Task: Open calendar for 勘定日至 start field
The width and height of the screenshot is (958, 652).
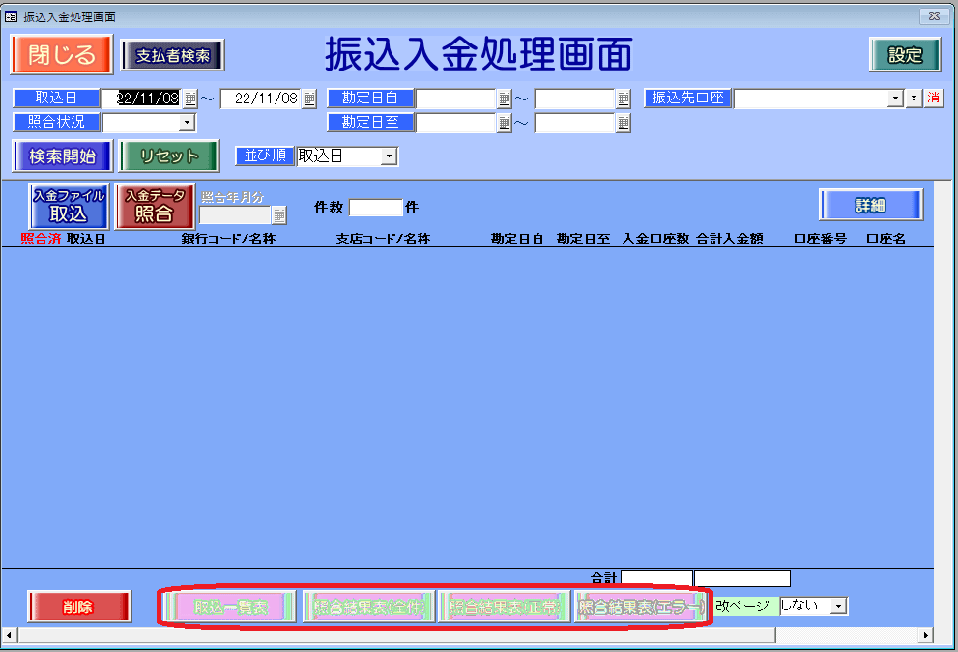Action: pos(504,124)
